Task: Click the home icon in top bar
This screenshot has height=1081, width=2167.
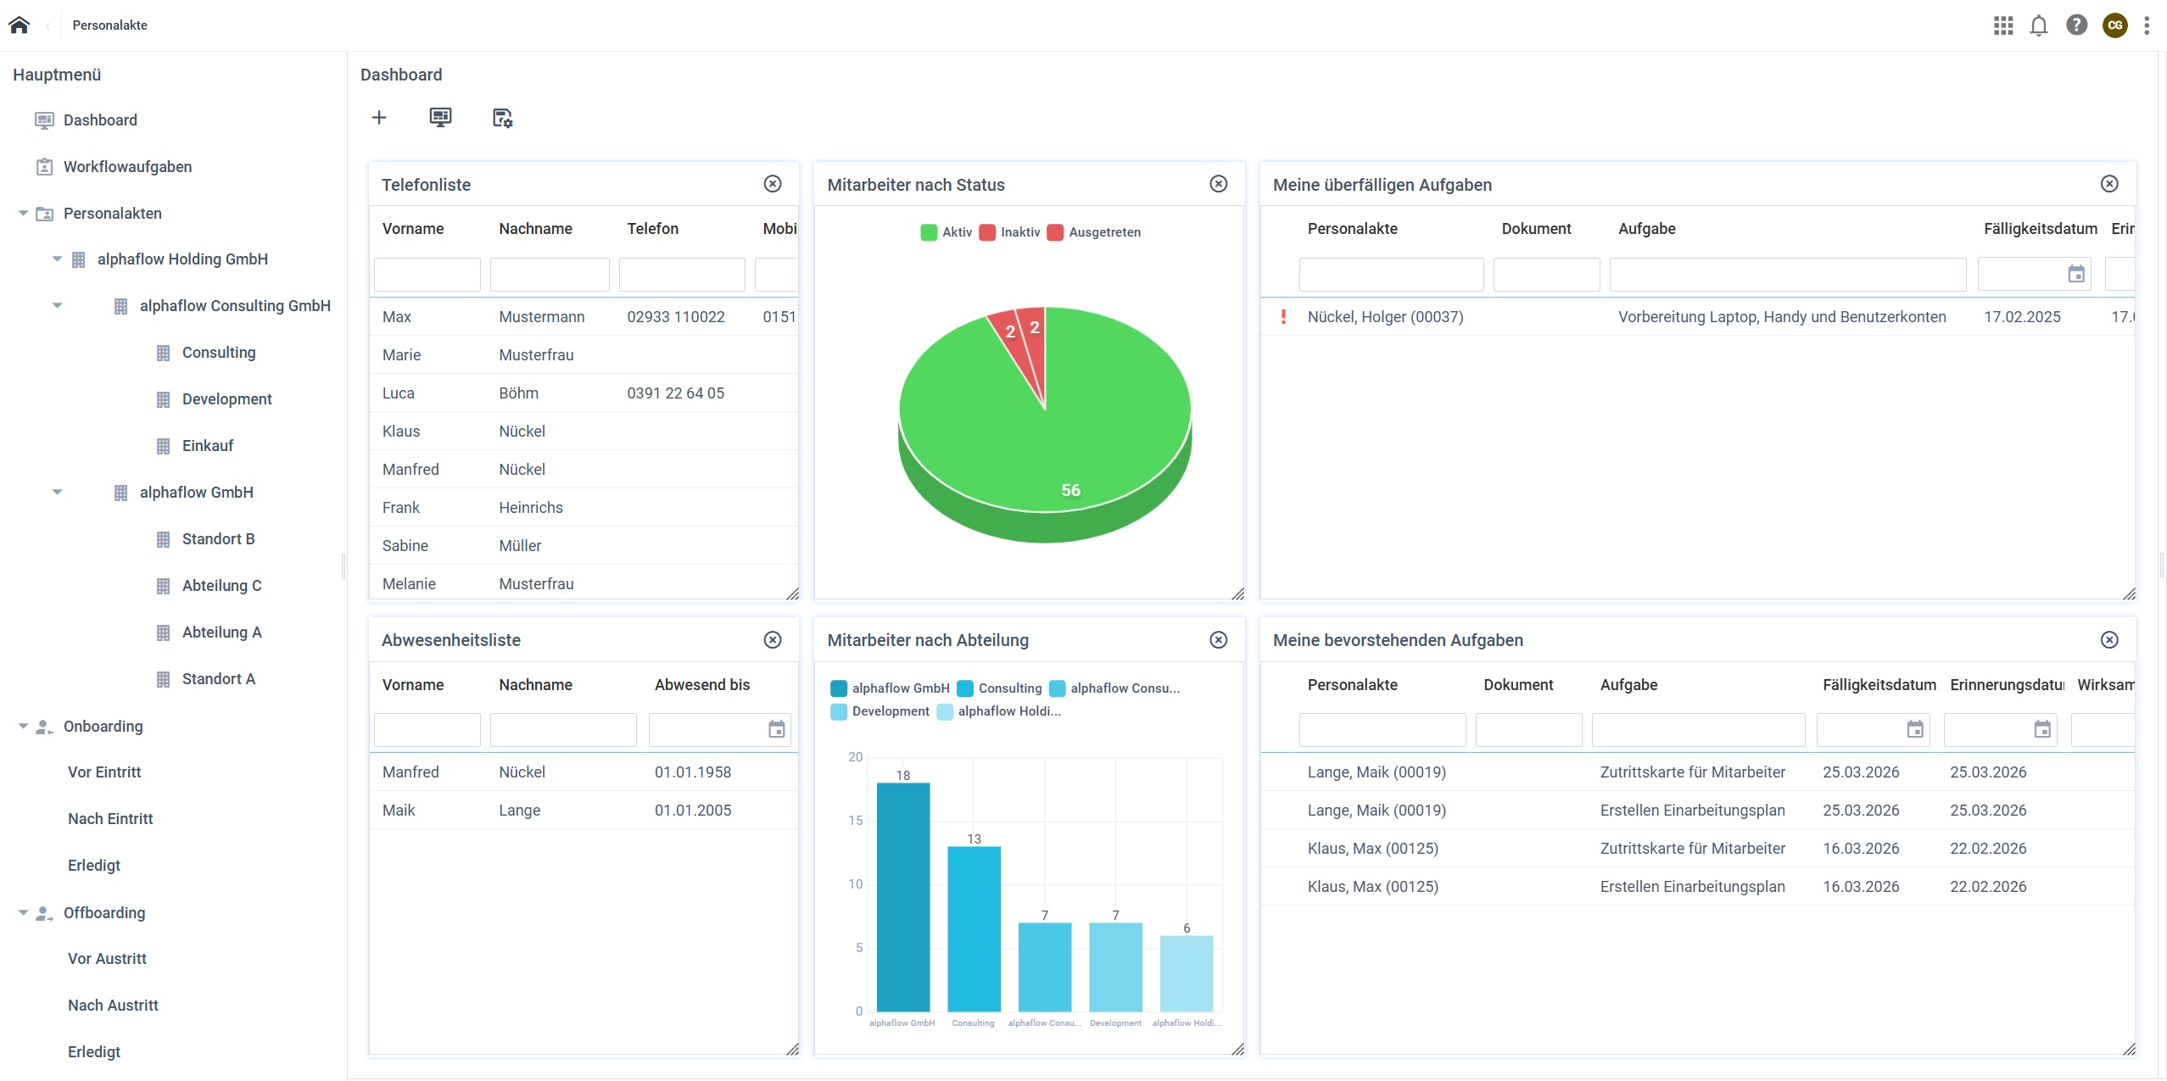Action: 19,25
